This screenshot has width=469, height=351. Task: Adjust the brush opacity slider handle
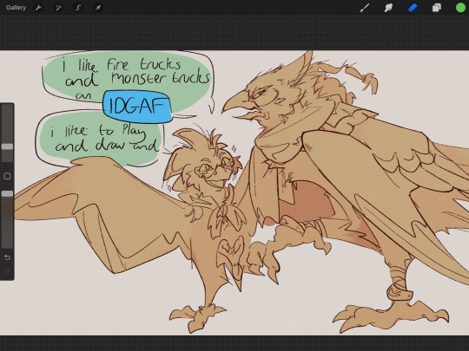click(7, 194)
